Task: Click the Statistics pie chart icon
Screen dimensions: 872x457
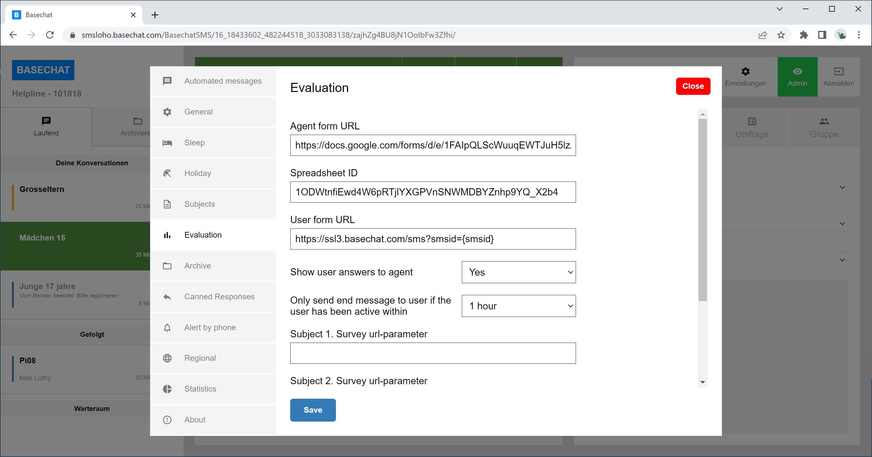Action: (x=167, y=389)
